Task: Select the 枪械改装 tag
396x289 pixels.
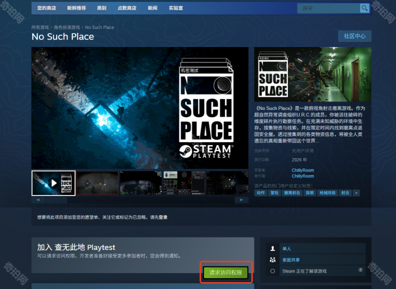Action: coord(328,193)
